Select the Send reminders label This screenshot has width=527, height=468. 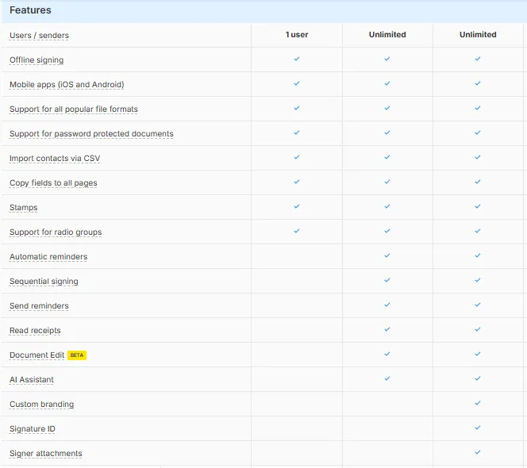tap(39, 305)
